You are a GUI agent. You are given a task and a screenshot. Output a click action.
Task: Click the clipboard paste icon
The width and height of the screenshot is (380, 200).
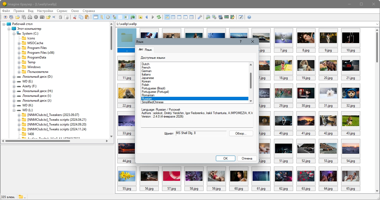tap(87, 17)
